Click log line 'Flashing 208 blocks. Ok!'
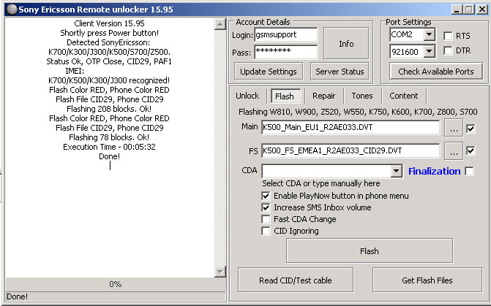The width and height of the screenshot is (491, 306). point(109,109)
